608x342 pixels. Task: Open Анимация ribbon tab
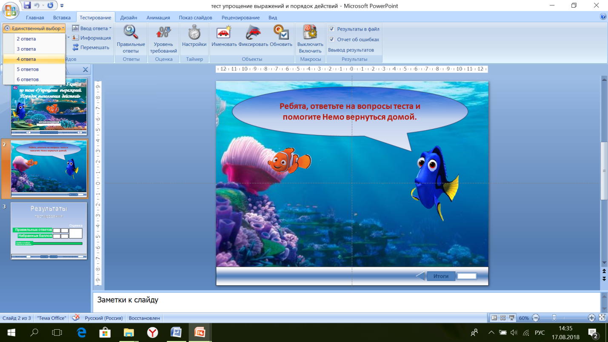[x=158, y=17]
